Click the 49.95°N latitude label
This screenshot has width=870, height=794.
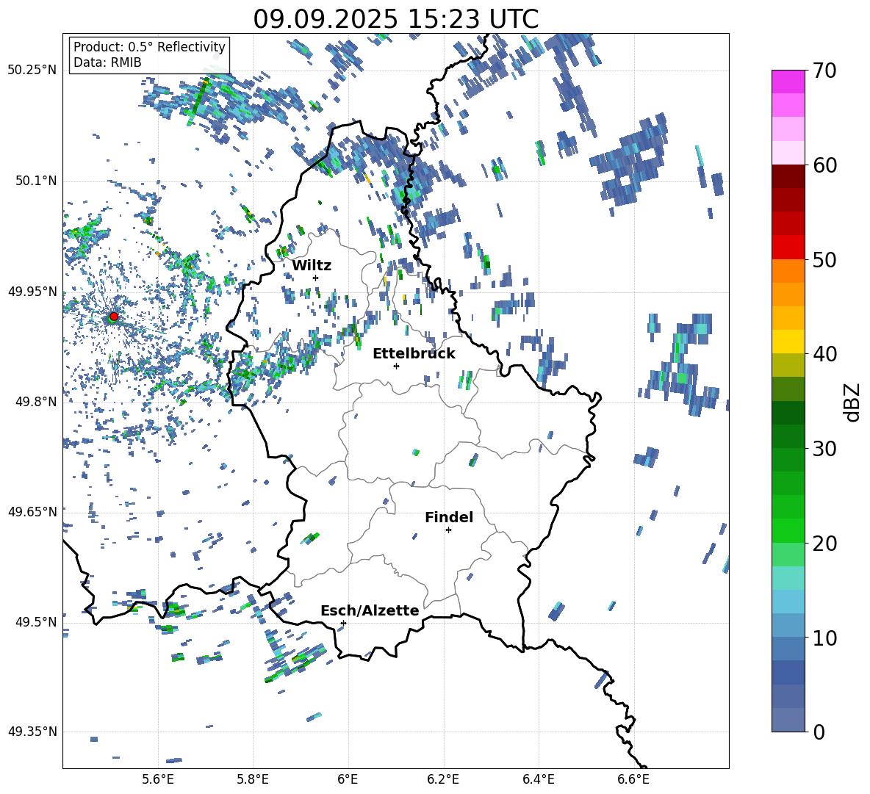32,291
